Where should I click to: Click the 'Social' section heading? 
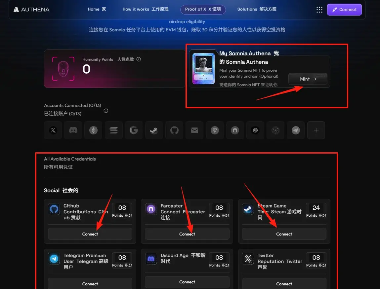(61, 190)
